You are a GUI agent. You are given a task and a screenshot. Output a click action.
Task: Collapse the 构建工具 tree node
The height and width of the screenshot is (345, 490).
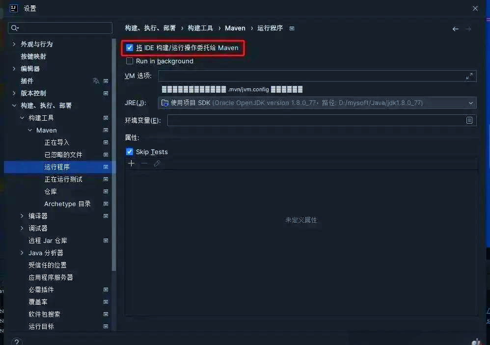point(22,118)
